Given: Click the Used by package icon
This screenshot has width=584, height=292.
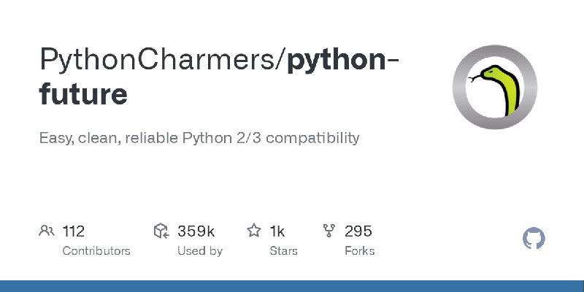Looking at the screenshot, I should [x=161, y=231].
